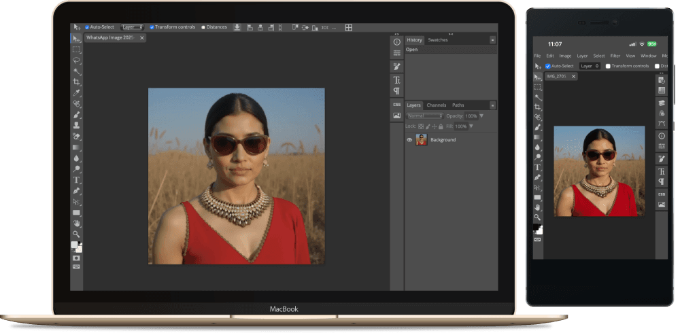Open the Normal blend mode dropdown
680x333 pixels.
point(424,116)
